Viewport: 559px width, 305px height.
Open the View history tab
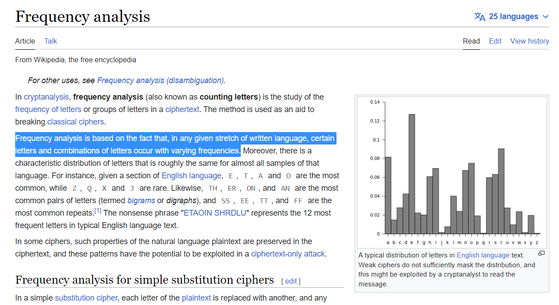(x=529, y=41)
